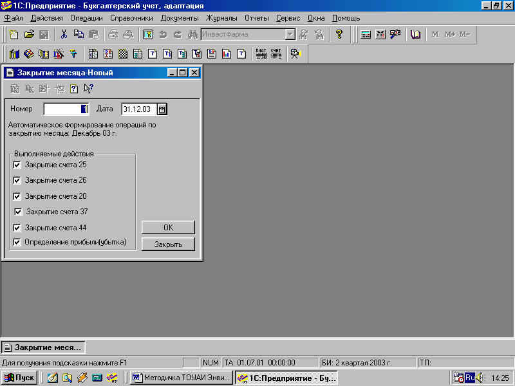Screen dimensions: 515x386
Task: Click the Дата field 31.12.03
Action: point(139,109)
